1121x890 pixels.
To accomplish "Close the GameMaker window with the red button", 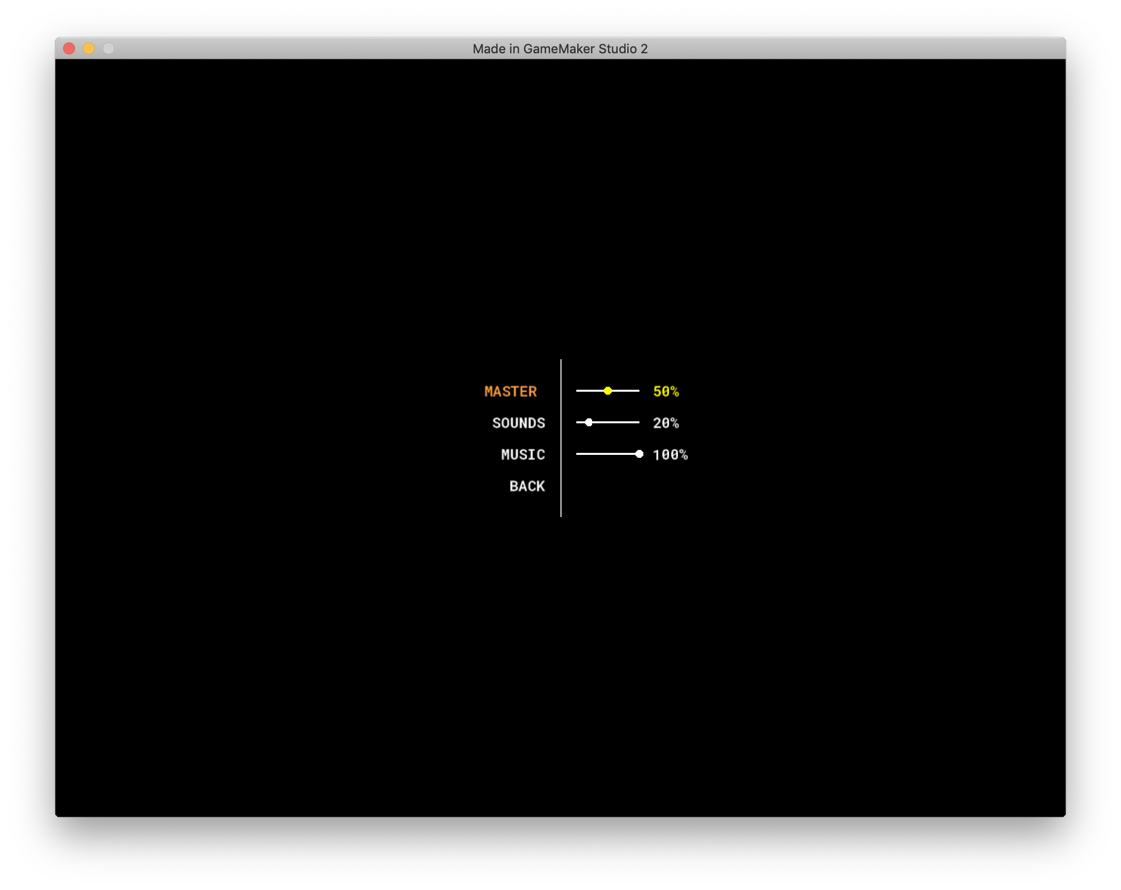I will pos(69,49).
